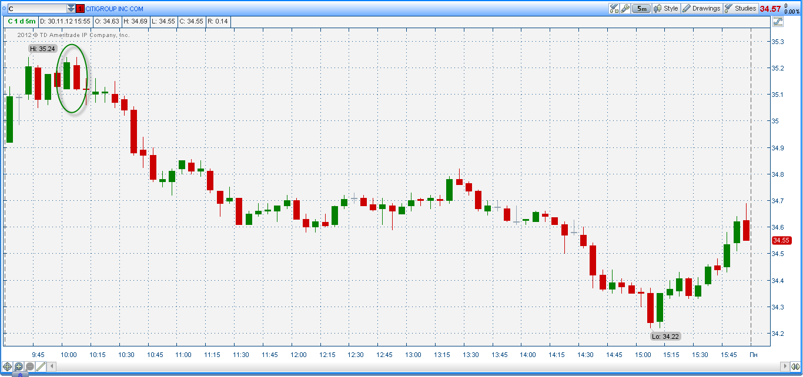Click the small circle beside the symbol box
This screenshot has width=803, height=377.
4,9
